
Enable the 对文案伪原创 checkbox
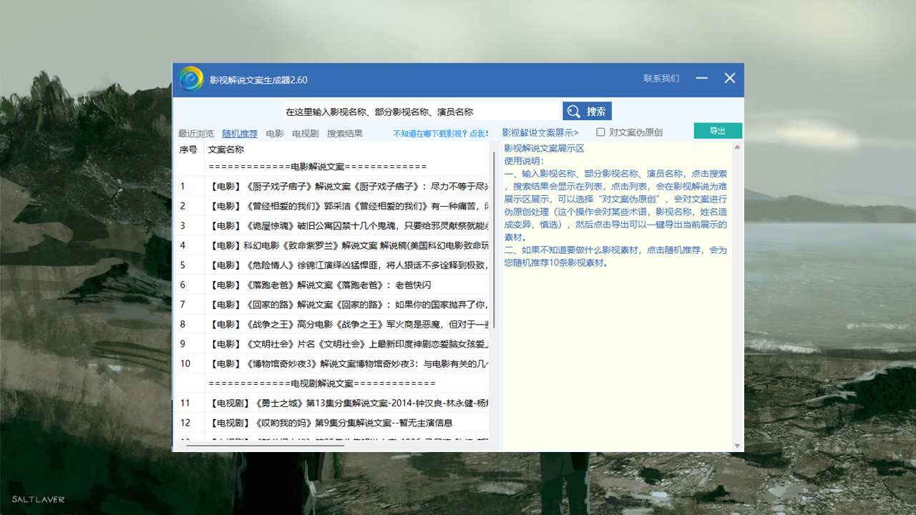point(601,132)
